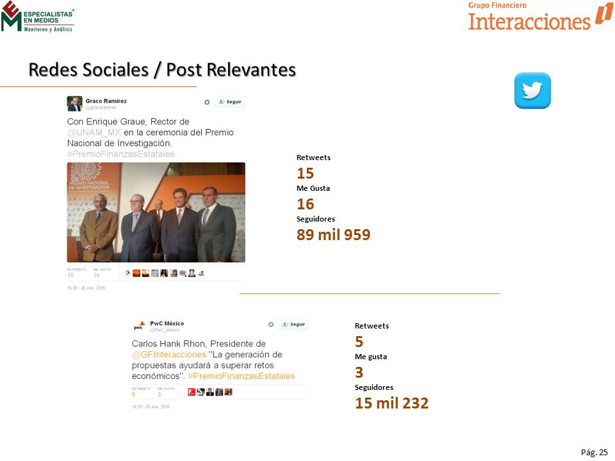
Task: Click the 16:29 - 26 ene. 2016 timestamp
Action: pyautogui.click(x=151, y=407)
